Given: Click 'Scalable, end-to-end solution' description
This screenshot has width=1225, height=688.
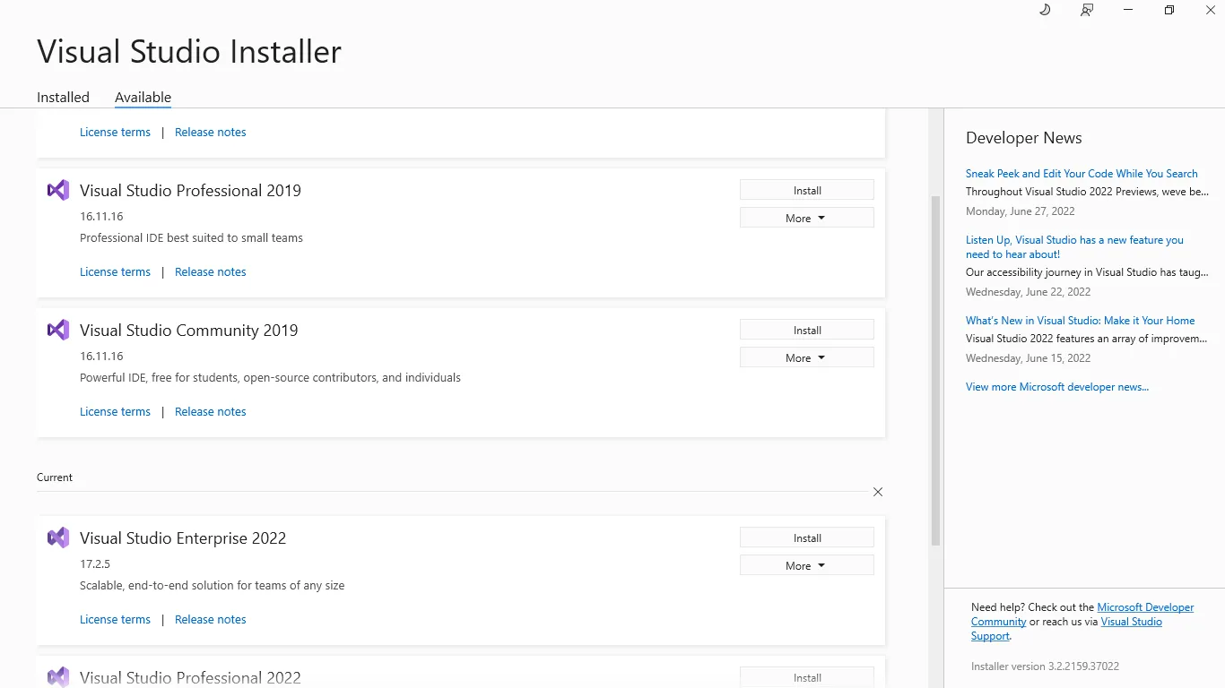Looking at the screenshot, I should click(212, 586).
